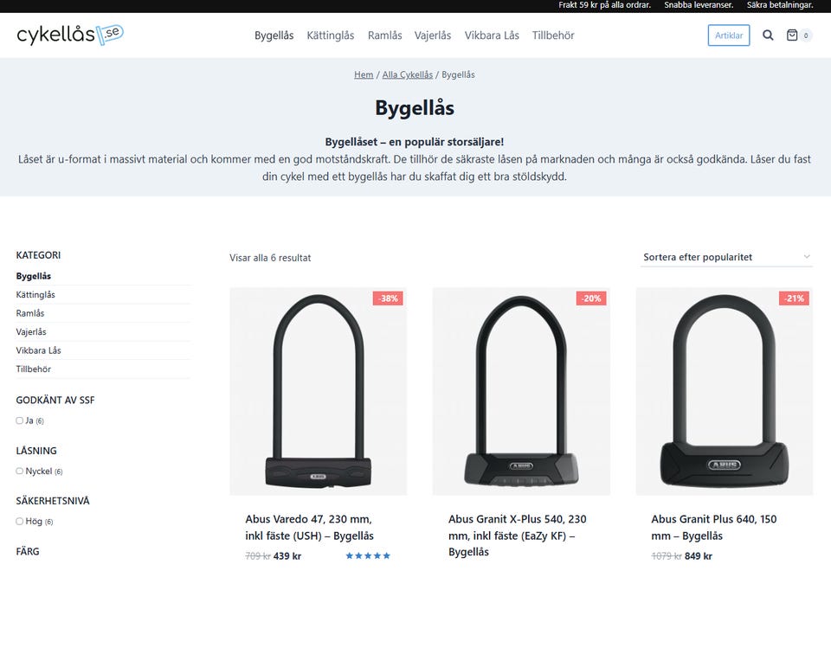Click the five-star rating on Abus Varedo
The height and width of the screenshot is (648, 831).
[x=368, y=555]
